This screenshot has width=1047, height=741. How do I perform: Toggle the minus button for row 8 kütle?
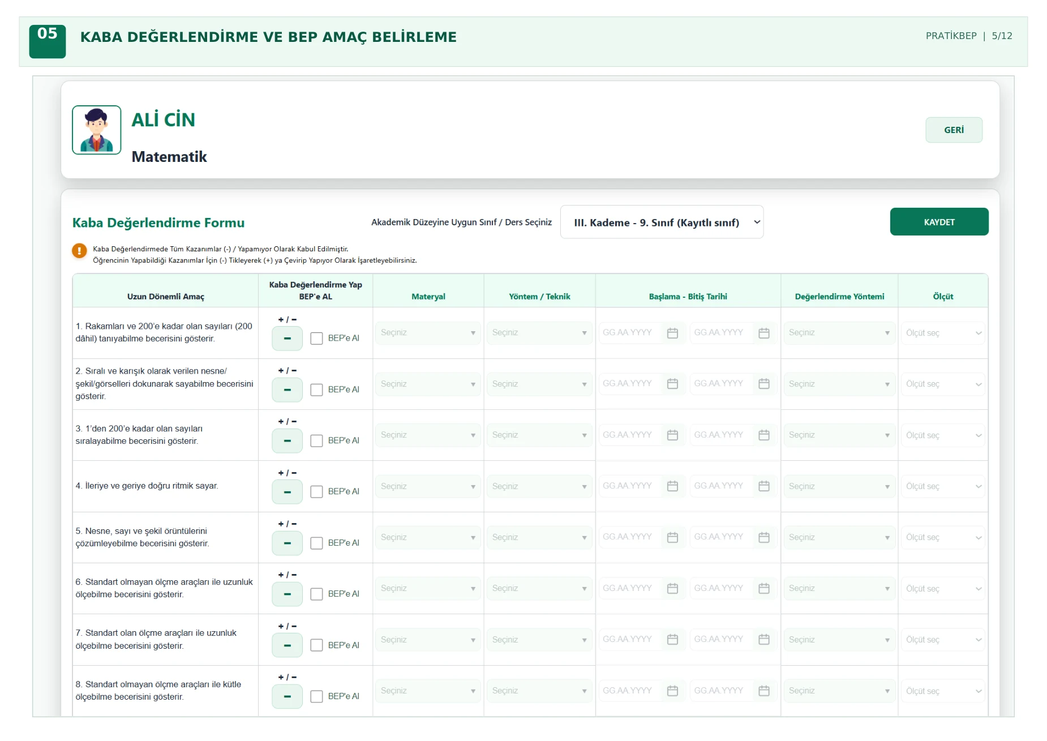[x=288, y=696]
